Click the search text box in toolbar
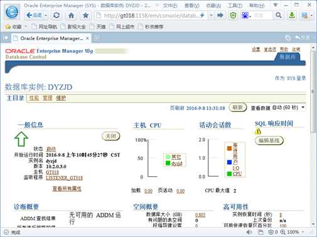Screen dimensions: 317x237 click(x=262, y=15)
